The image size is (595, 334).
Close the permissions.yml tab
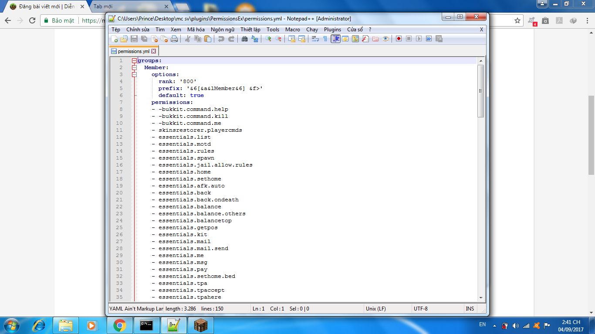click(154, 51)
